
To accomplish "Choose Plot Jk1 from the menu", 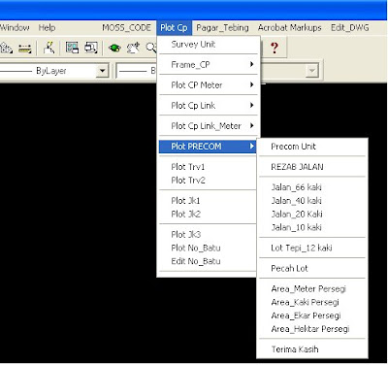I will point(208,201).
